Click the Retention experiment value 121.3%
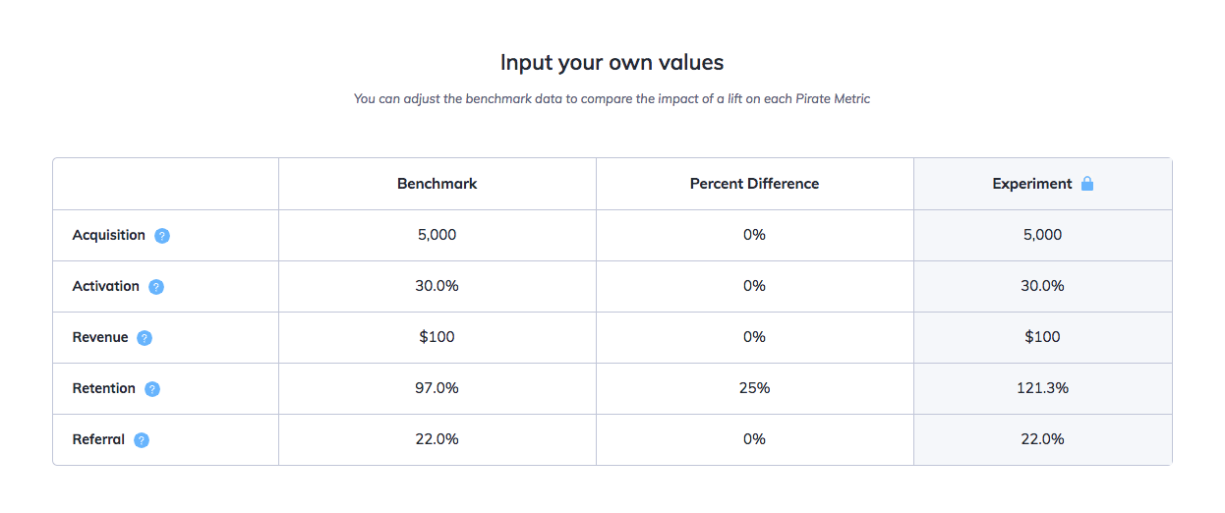1225x513 pixels. coord(1042,388)
